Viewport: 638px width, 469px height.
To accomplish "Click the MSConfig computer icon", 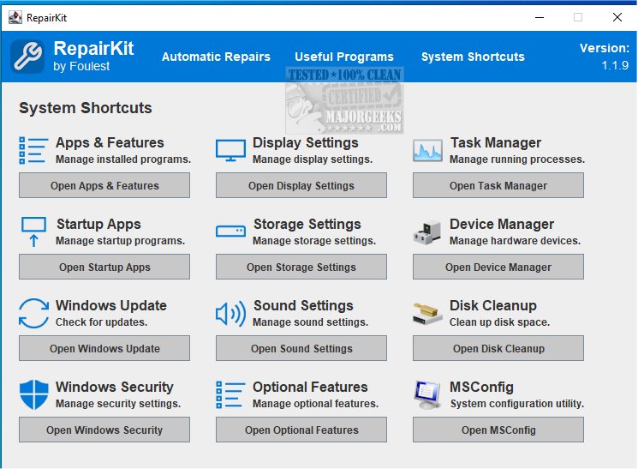I will point(427,394).
